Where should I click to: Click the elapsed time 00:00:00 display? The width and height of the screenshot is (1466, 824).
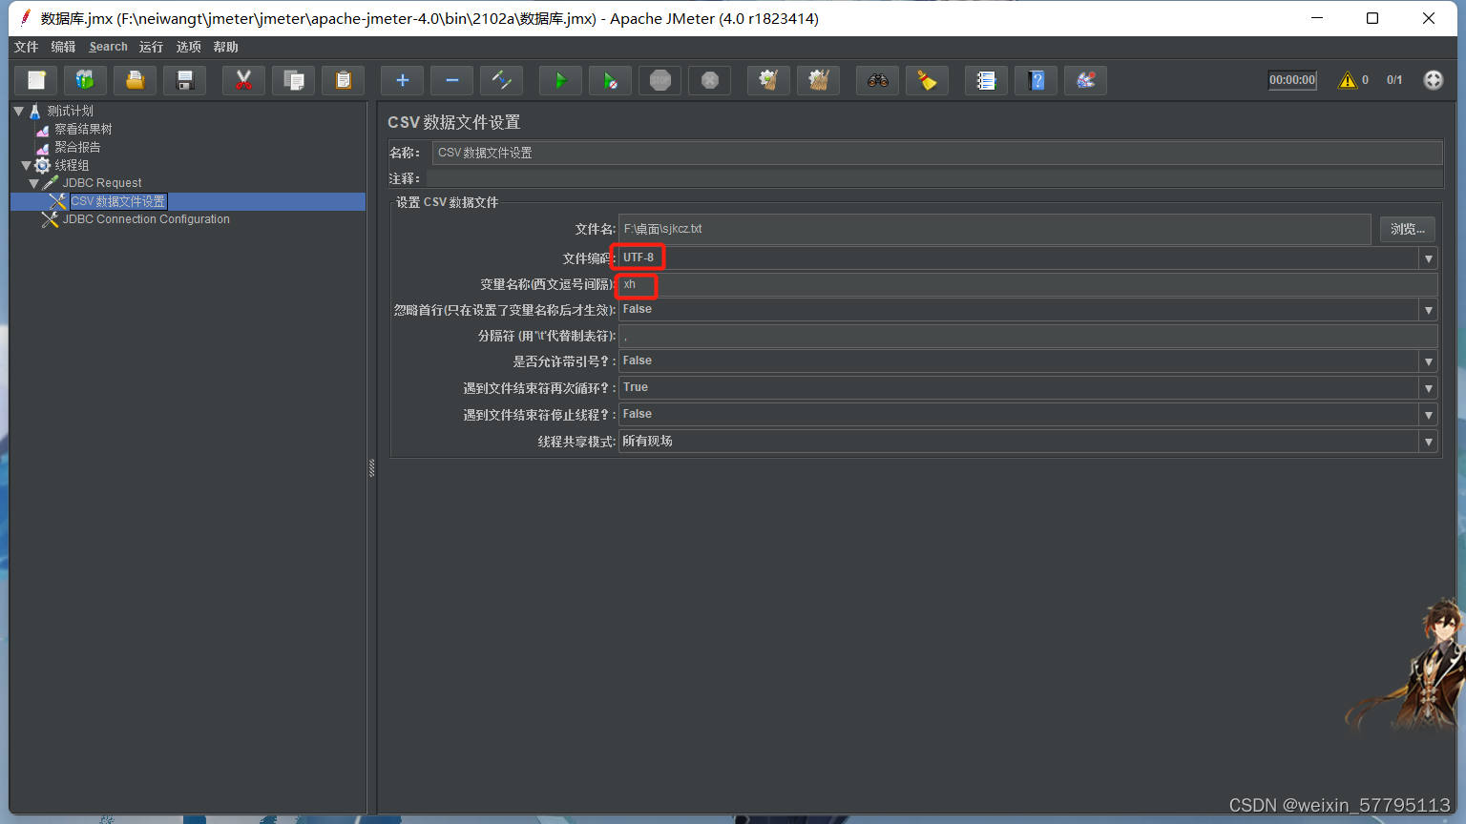click(1292, 80)
